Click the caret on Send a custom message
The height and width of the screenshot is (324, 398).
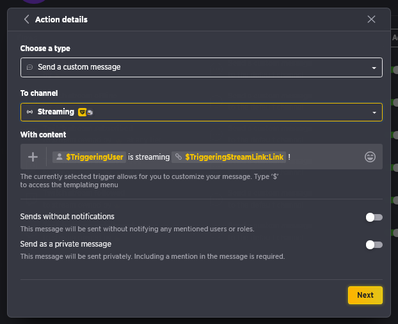point(374,68)
